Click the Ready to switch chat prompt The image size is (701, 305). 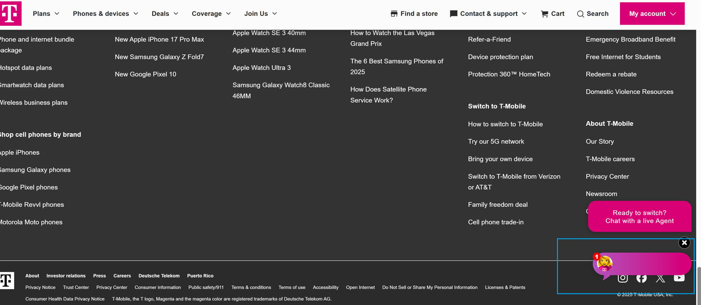tap(640, 217)
